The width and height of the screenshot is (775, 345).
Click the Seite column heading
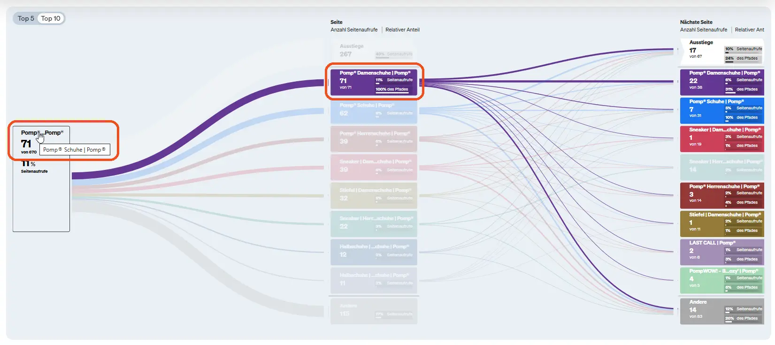[337, 22]
